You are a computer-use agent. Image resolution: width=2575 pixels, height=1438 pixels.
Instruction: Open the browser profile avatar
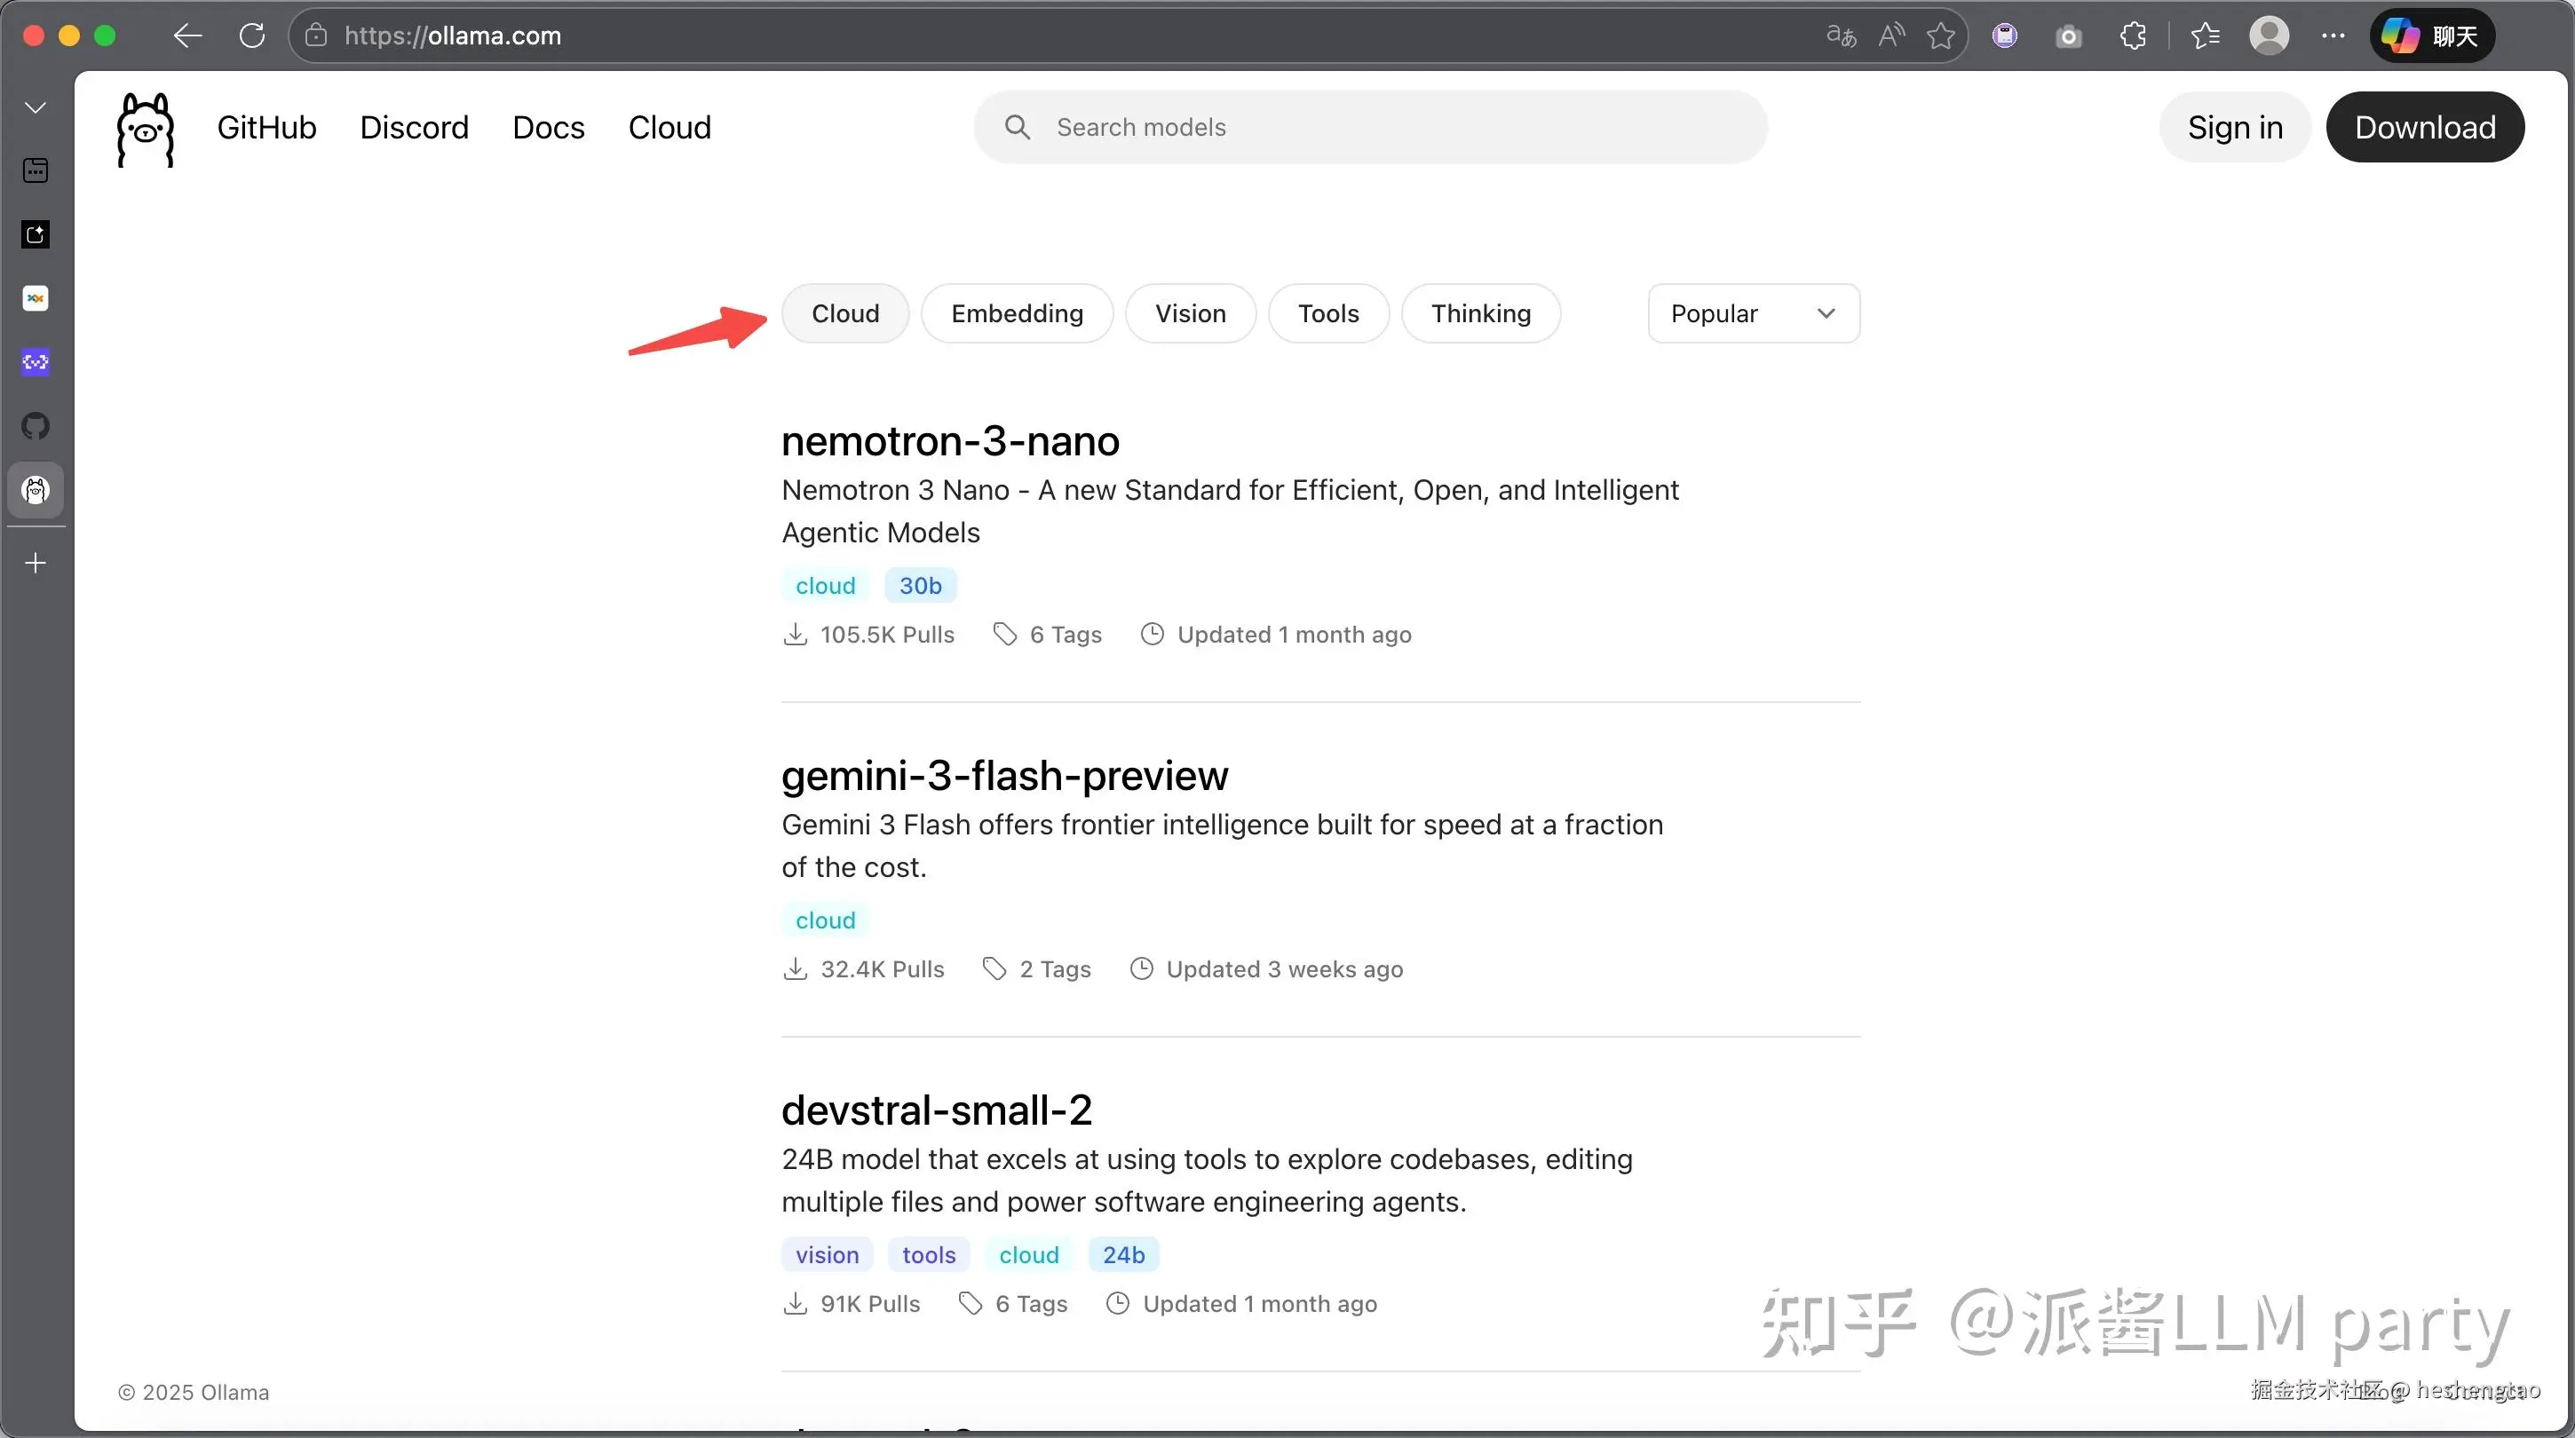(2268, 36)
